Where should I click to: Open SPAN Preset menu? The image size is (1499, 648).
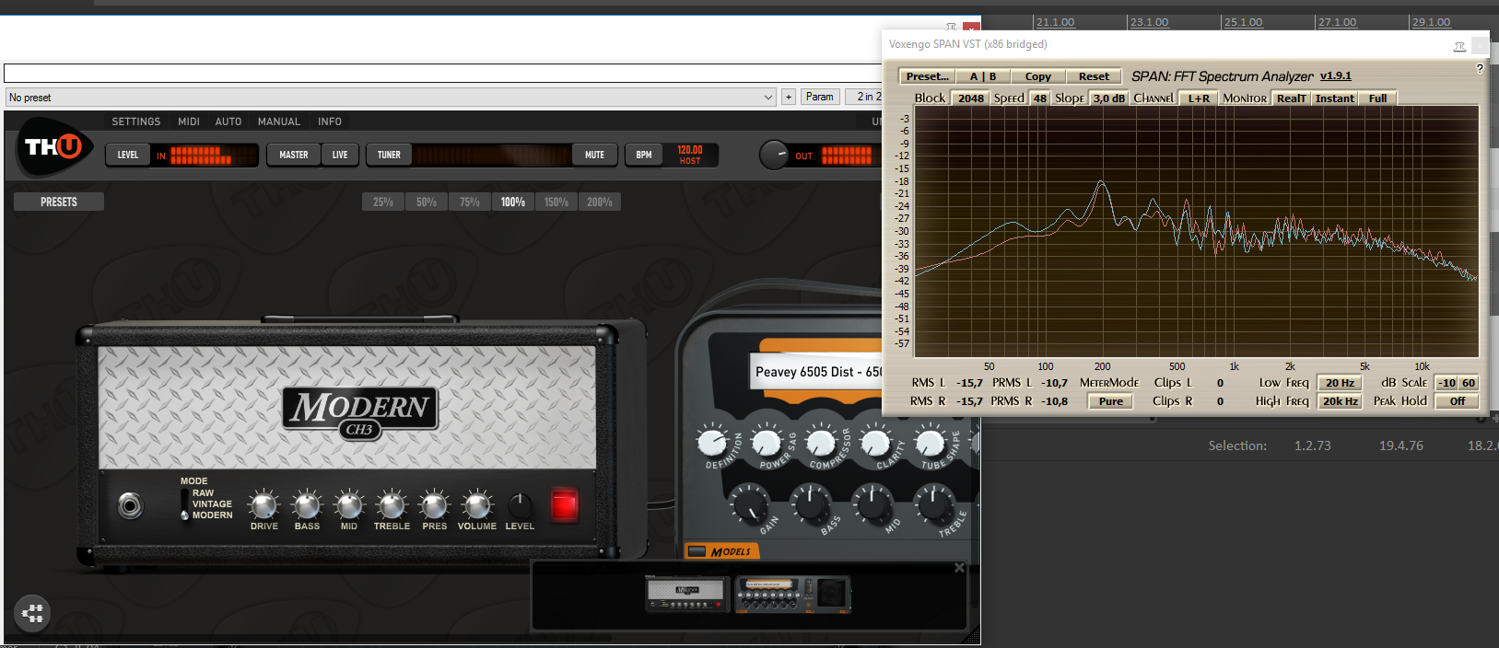[x=927, y=76]
